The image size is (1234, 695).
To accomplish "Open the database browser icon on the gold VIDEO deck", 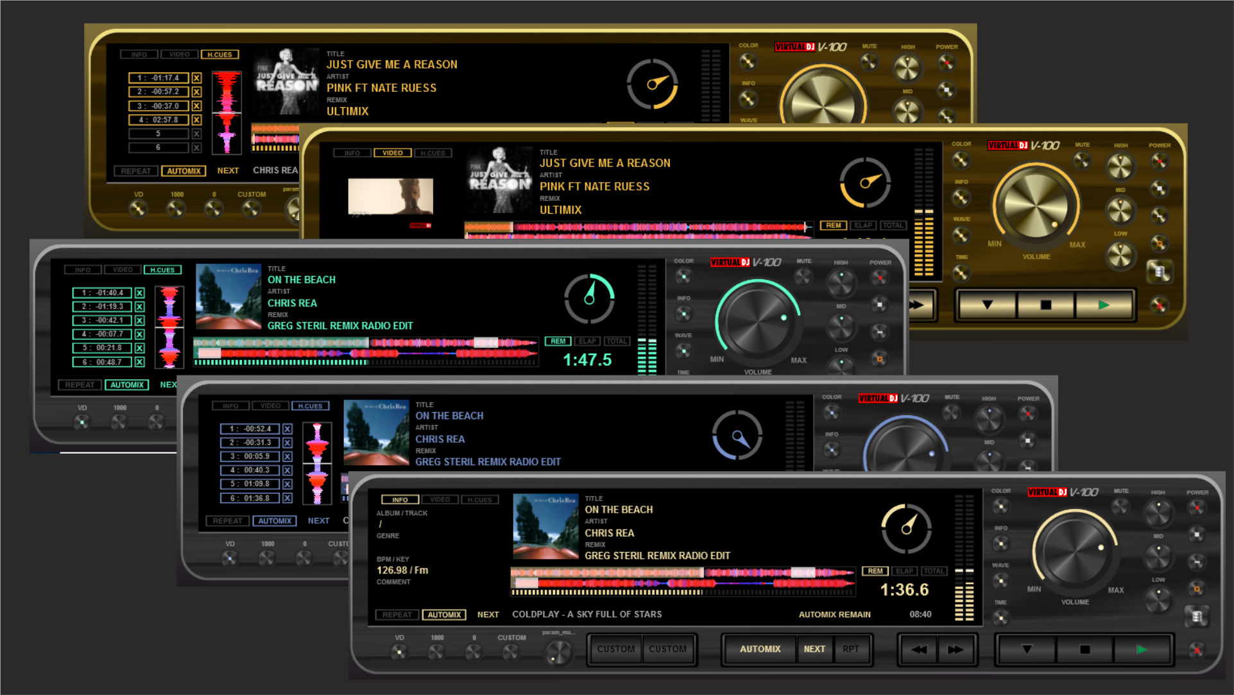I will tap(1159, 271).
